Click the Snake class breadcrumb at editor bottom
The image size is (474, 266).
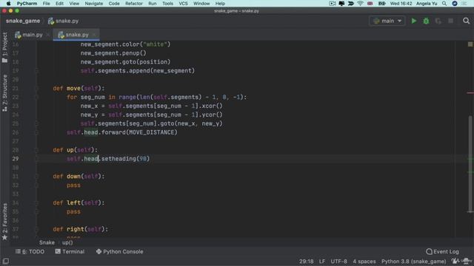click(x=47, y=242)
